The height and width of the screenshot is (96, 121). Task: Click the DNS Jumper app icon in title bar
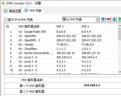(3, 3)
